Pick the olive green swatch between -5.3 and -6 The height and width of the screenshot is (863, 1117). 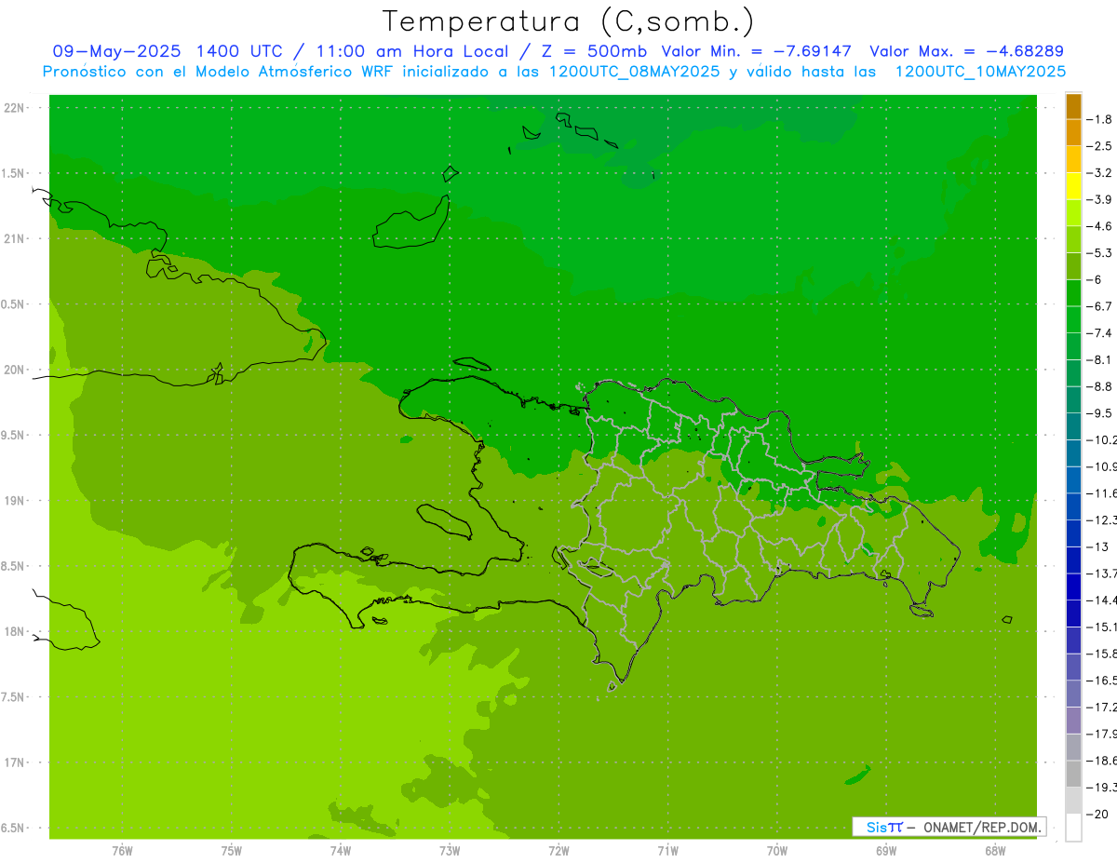(1073, 266)
